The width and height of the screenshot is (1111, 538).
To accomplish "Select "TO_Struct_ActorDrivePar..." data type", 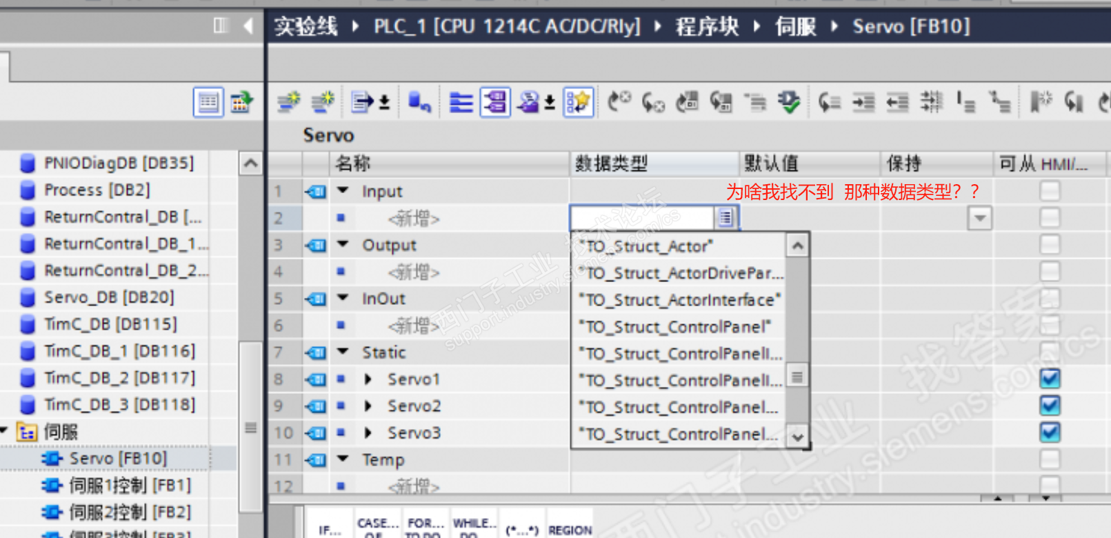I will [x=679, y=272].
